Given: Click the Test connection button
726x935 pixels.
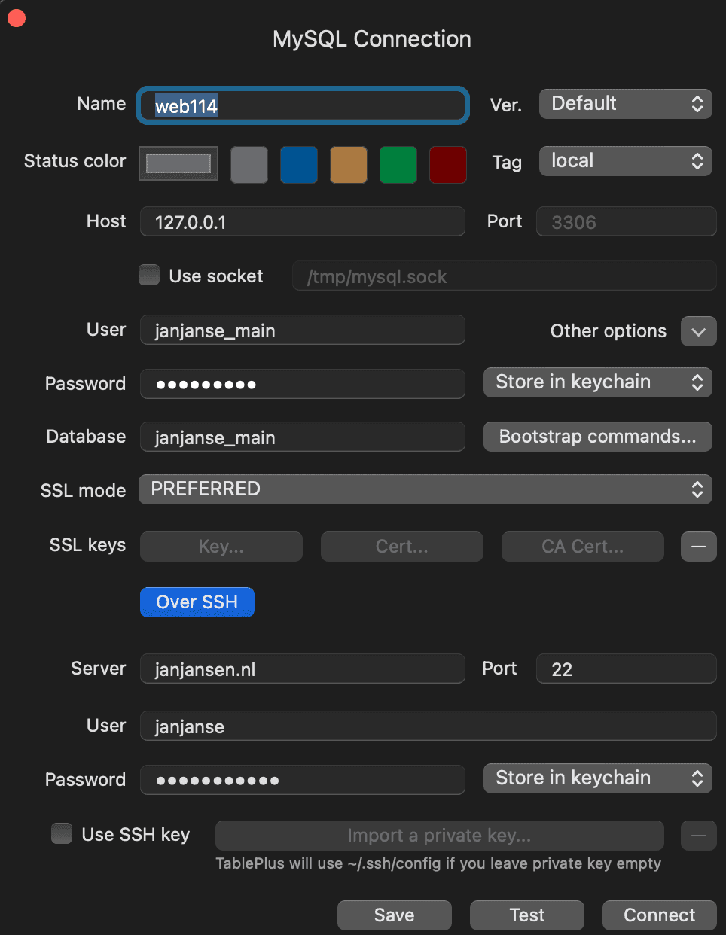Looking at the screenshot, I should click(x=526, y=915).
